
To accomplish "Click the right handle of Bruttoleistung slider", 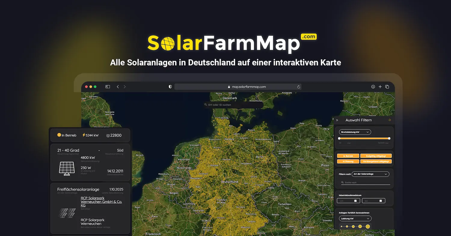I will (389, 138).
